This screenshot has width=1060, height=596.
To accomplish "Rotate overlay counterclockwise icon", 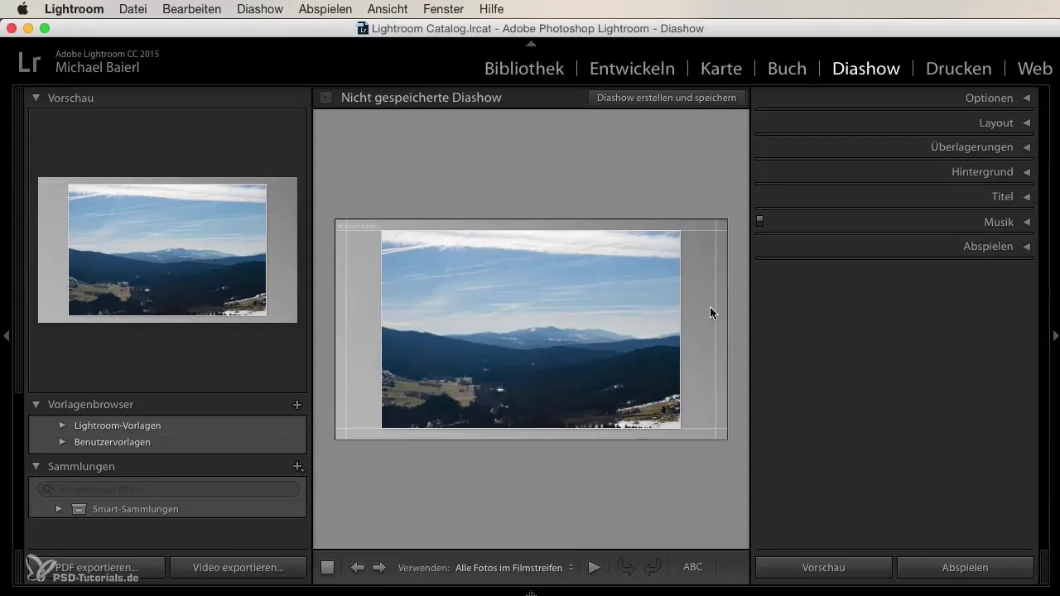I will click(626, 568).
